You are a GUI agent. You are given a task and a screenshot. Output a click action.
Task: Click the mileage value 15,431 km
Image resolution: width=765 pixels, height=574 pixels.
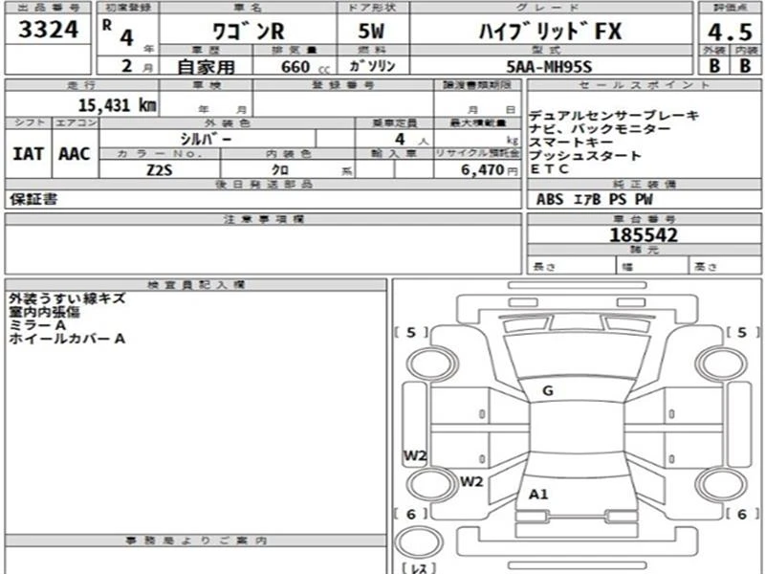coord(118,105)
